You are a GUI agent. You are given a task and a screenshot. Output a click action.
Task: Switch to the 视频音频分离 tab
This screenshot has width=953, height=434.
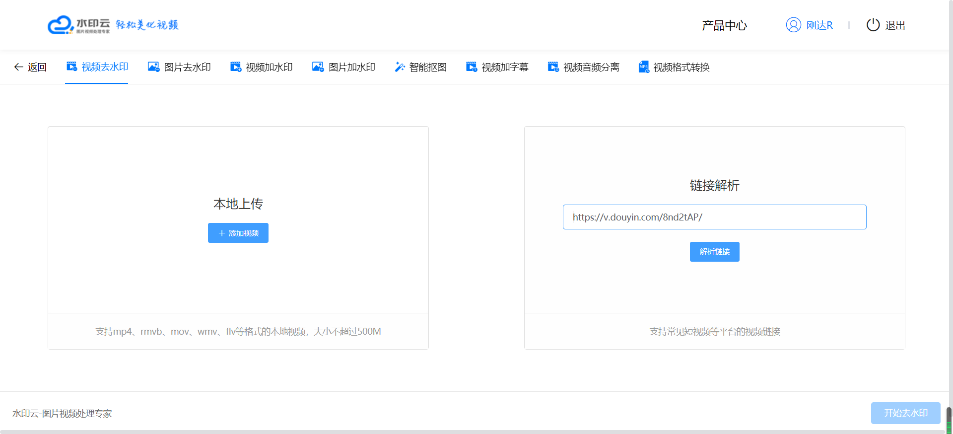click(x=591, y=67)
